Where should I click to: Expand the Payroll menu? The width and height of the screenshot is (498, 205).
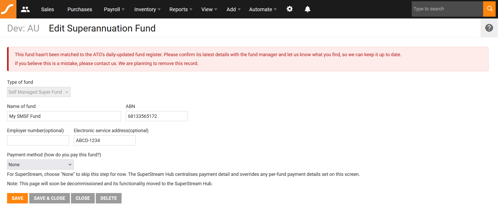point(114,9)
